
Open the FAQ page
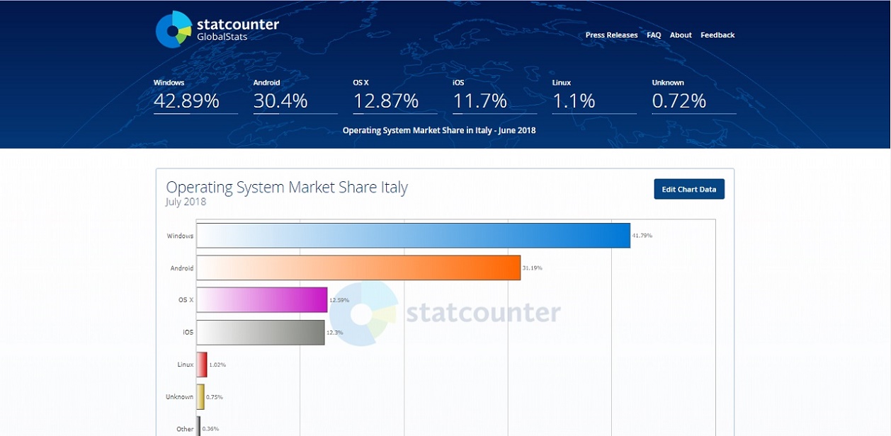654,35
